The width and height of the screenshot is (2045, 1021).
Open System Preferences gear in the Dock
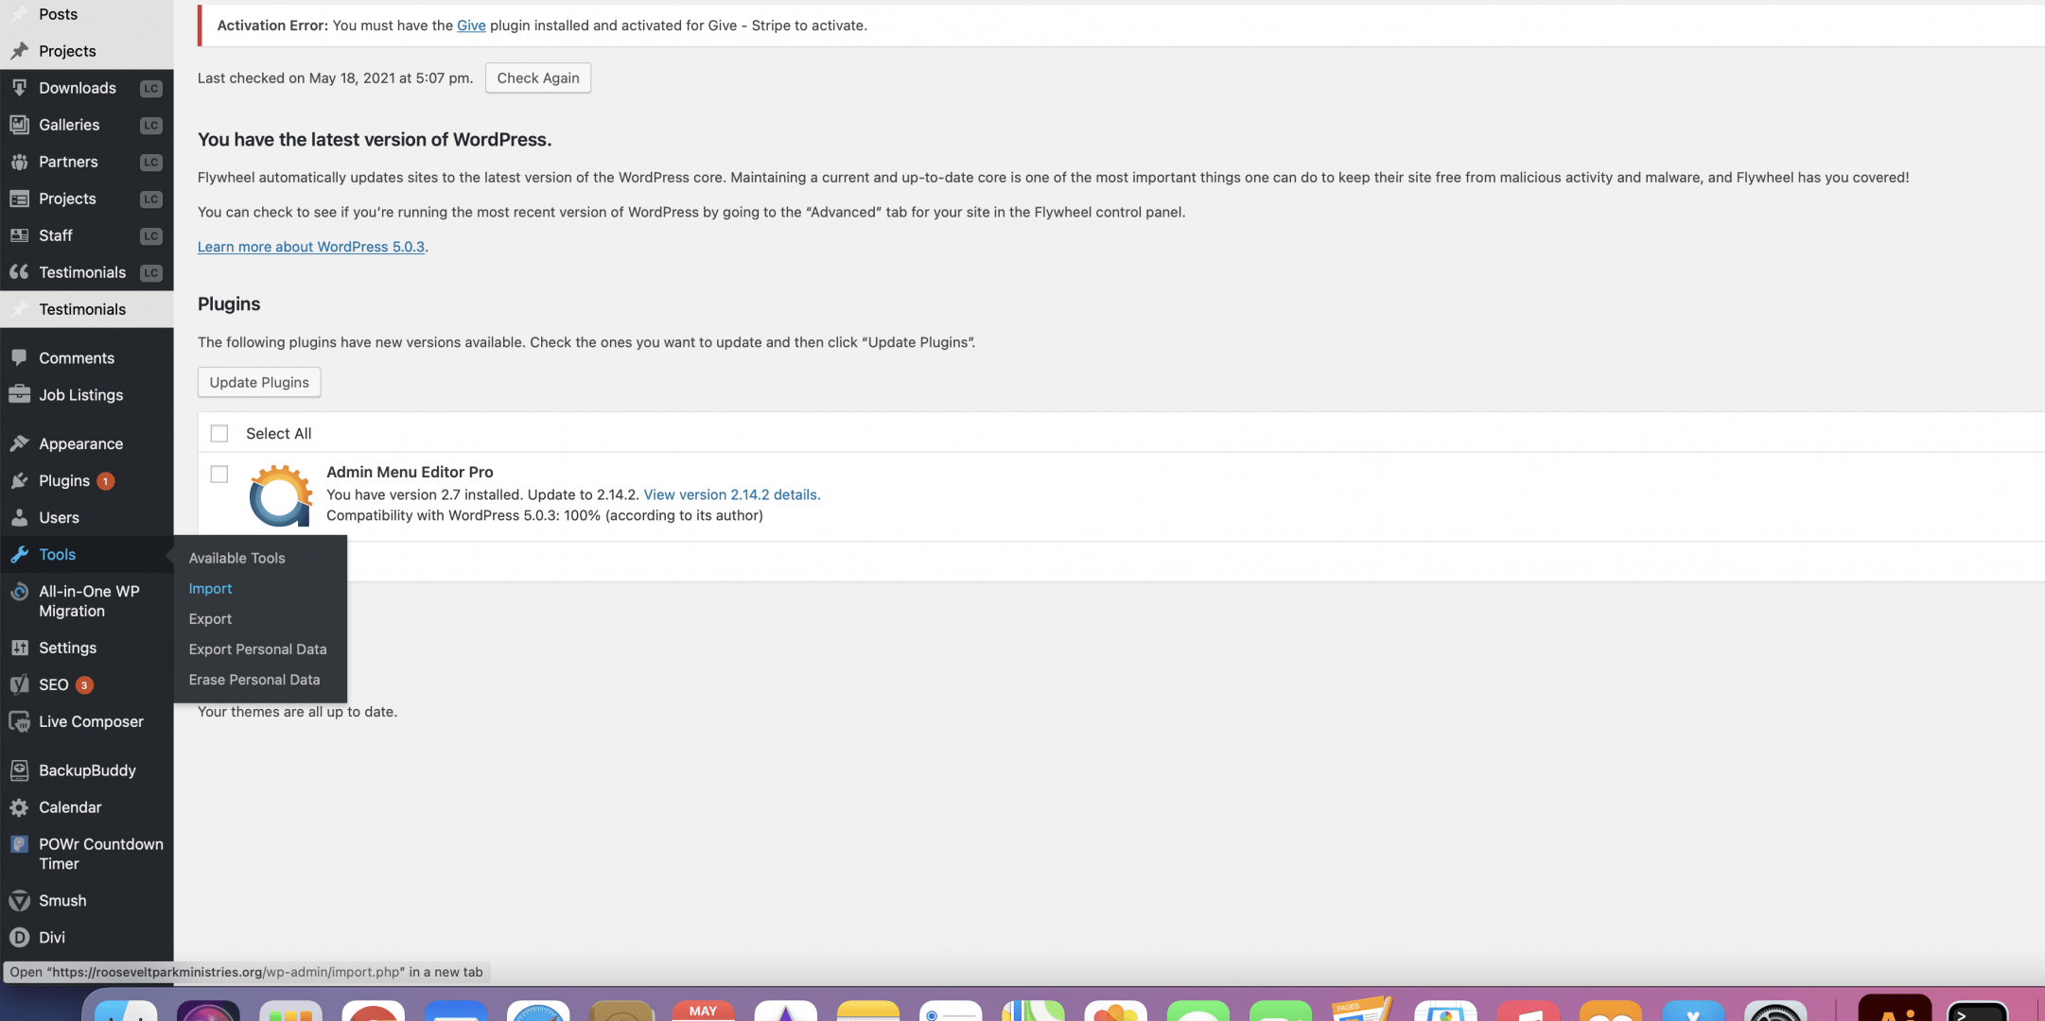(x=1775, y=1011)
